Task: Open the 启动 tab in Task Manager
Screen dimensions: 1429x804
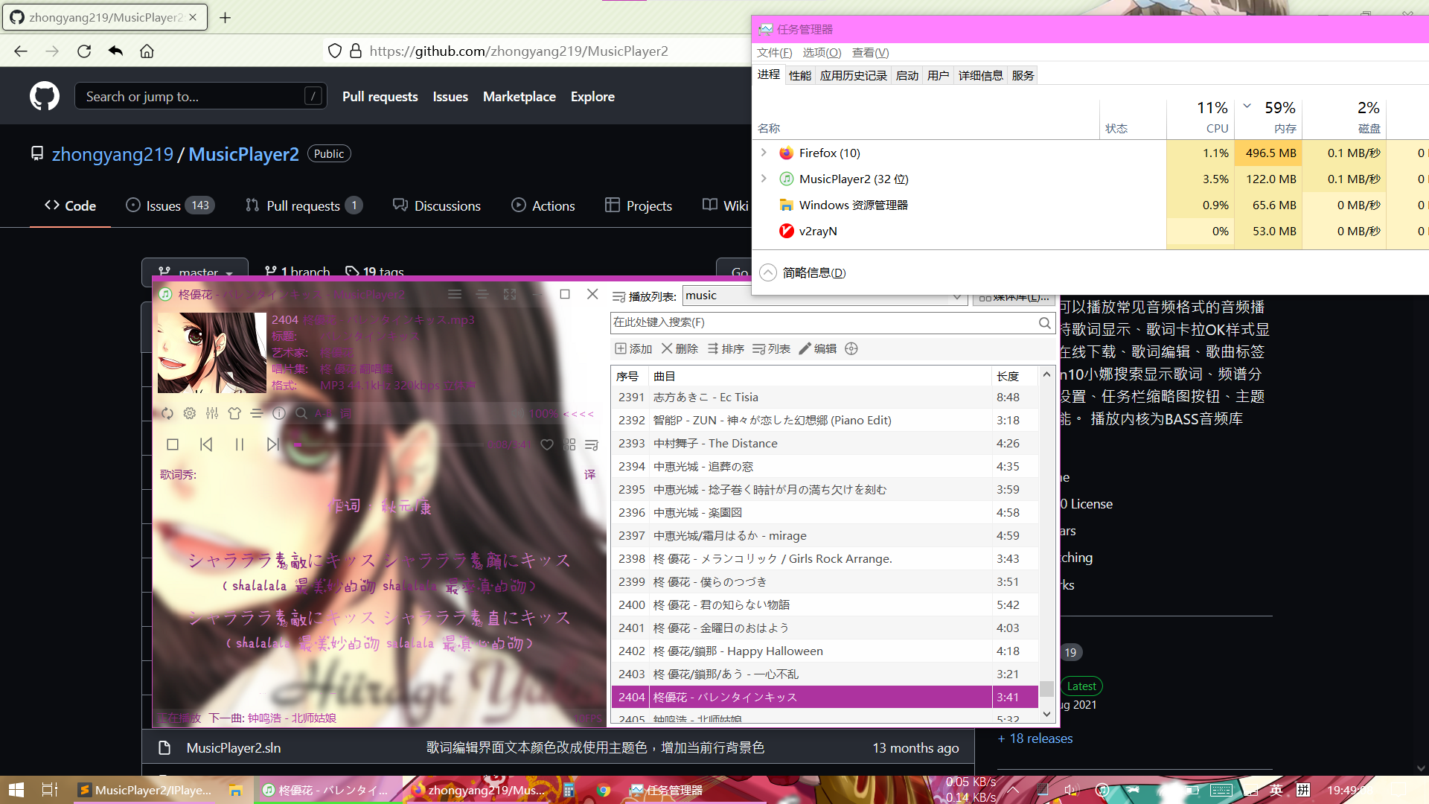Action: pyautogui.click(x=907, y=75)
